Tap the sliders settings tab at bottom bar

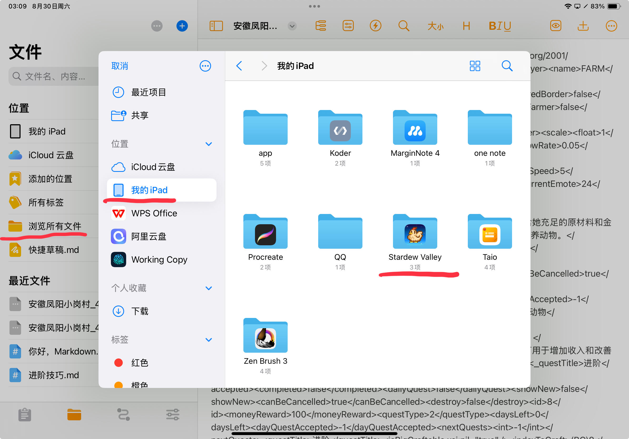point(173,414)
